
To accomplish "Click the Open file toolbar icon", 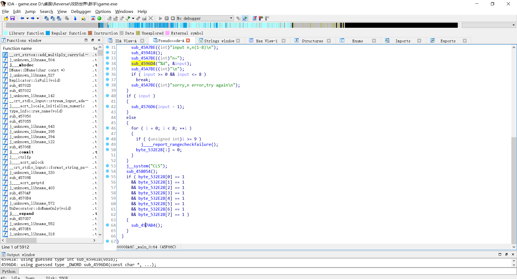I will [x=6, y=18].
